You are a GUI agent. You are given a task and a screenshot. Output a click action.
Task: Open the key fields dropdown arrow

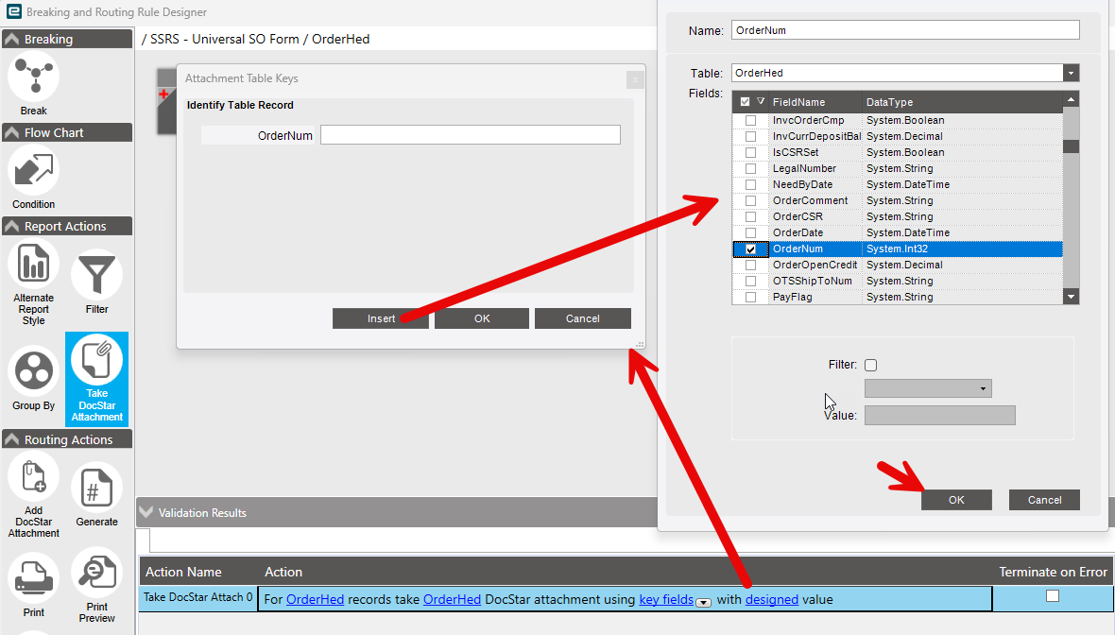tap(703, 602)
